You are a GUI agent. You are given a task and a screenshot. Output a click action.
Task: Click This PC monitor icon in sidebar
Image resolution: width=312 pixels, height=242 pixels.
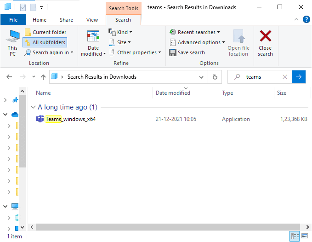pyautogui.click(x=15, y=207)
